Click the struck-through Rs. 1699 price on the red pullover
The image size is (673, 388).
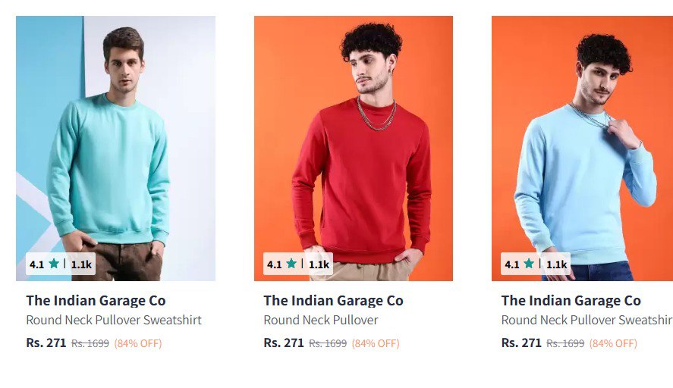tap(328, 343)
